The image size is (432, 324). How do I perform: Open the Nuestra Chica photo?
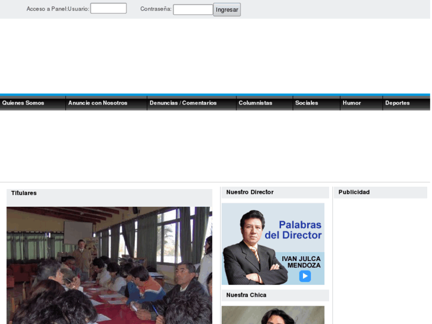pos(273,315)
